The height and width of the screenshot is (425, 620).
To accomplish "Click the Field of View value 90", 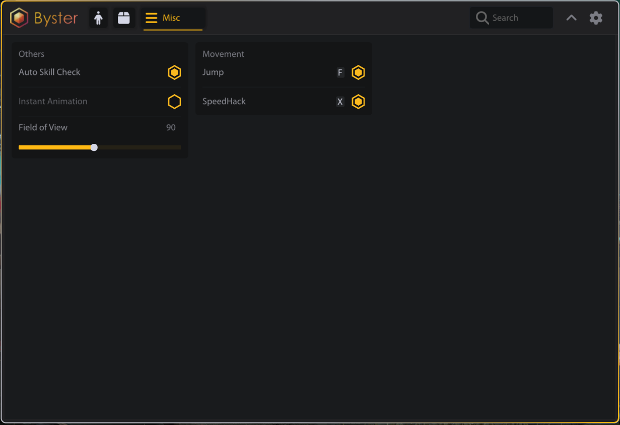I will click(x=171, y=128).
